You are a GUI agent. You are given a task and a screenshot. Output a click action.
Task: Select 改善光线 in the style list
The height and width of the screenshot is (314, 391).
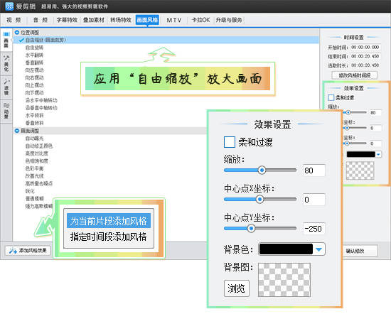point(34,176)
